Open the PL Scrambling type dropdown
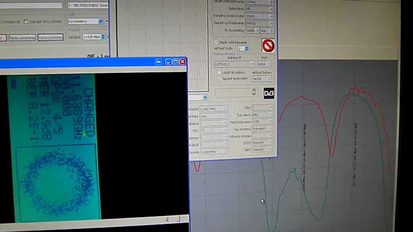 (252, 31)
